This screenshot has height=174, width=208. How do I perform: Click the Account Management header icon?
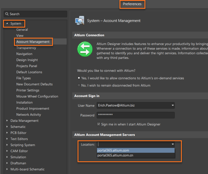(x=79, y=20)
